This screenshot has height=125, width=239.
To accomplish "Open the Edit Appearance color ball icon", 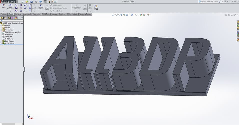I will click(x=141, y=15).
